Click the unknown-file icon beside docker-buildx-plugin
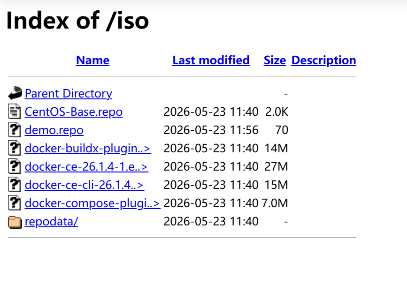Image resolution: width=407 pixels, height=284 pixels. pyautogui.click(x=14, y=148)
